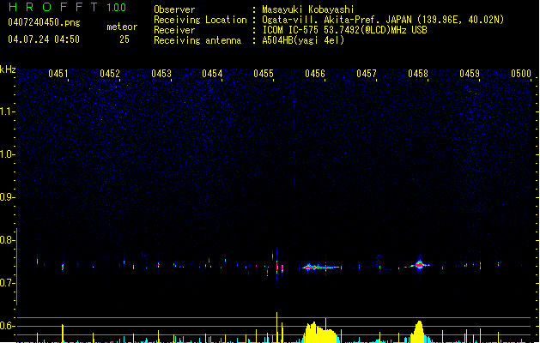Click the 0452 time axis marker
Viewport: 540px width, 343px height.
pyautogui.click(x=110, y=74)
